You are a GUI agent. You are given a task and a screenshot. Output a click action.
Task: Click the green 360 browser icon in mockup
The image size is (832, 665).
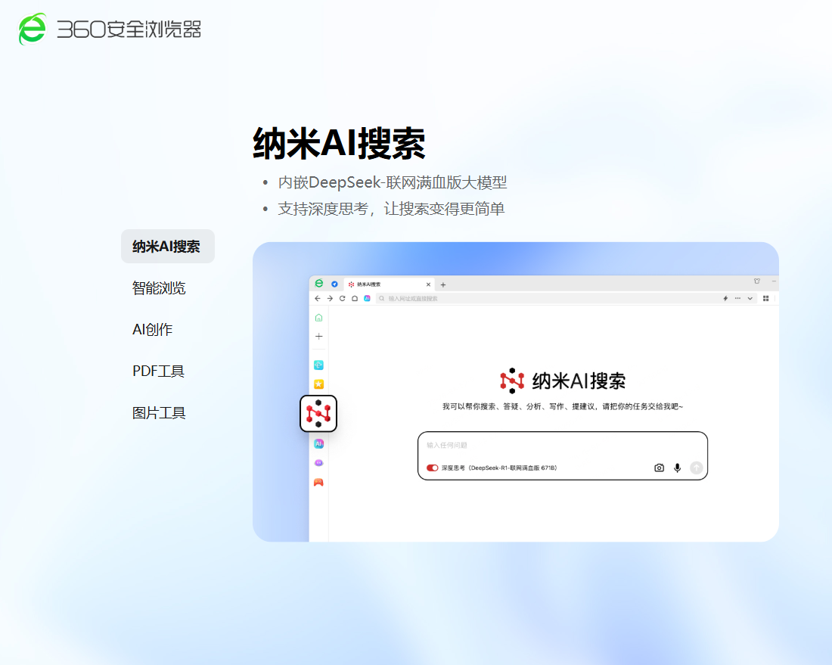319,284
